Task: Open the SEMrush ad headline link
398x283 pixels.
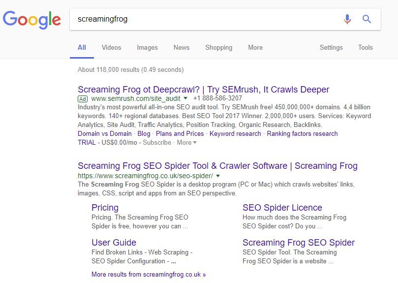Action: pos(203,90)
